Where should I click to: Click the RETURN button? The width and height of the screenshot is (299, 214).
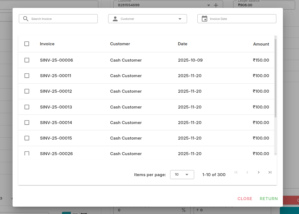click(269, 198)
